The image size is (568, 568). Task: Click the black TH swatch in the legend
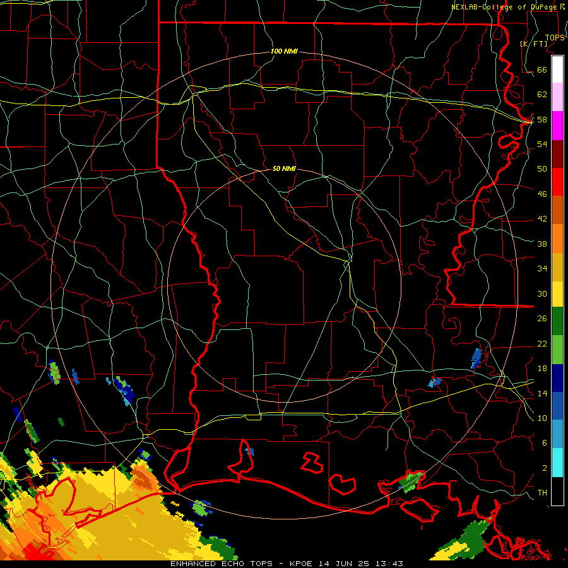point(557,491)
